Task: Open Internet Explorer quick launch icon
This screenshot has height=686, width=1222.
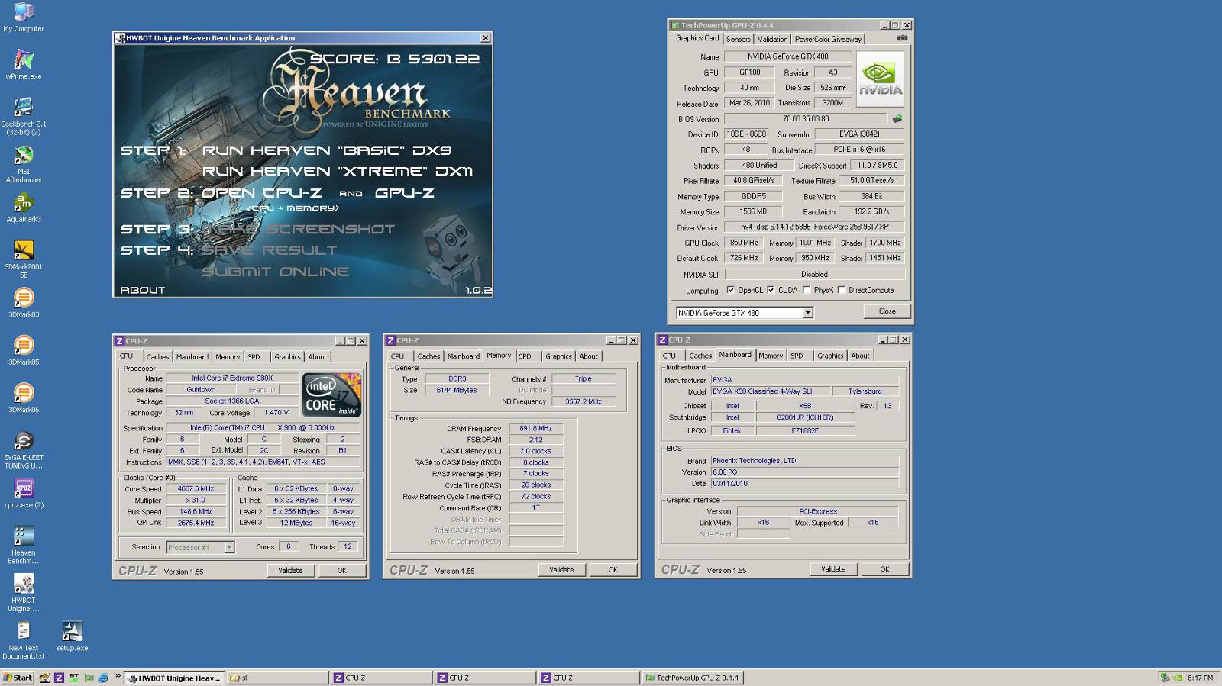Action: (x=103, y=678)
